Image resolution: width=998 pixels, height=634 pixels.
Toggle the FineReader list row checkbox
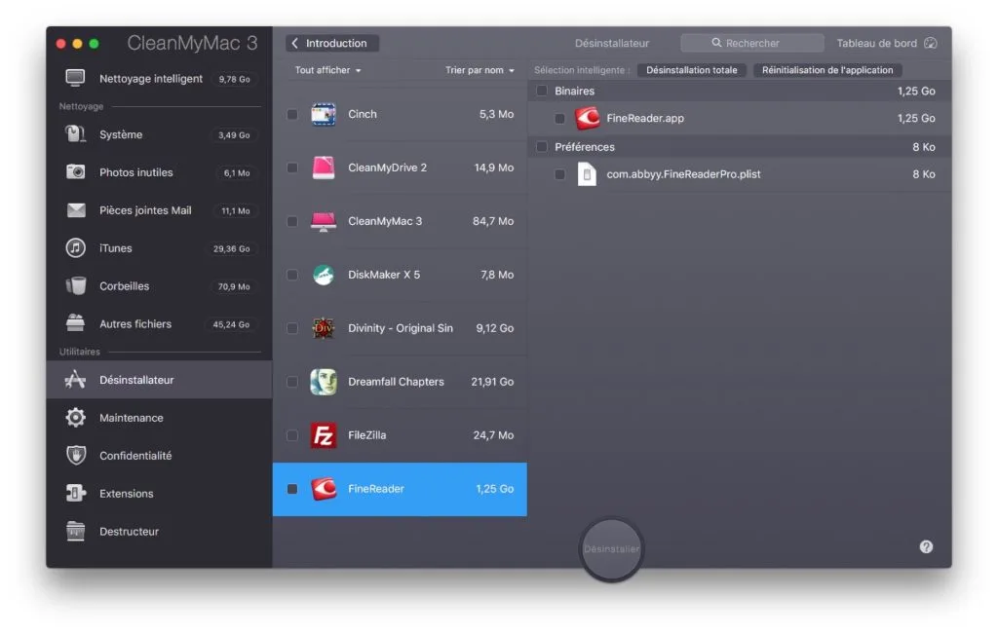pyautogui.click(x=292, y=489)
